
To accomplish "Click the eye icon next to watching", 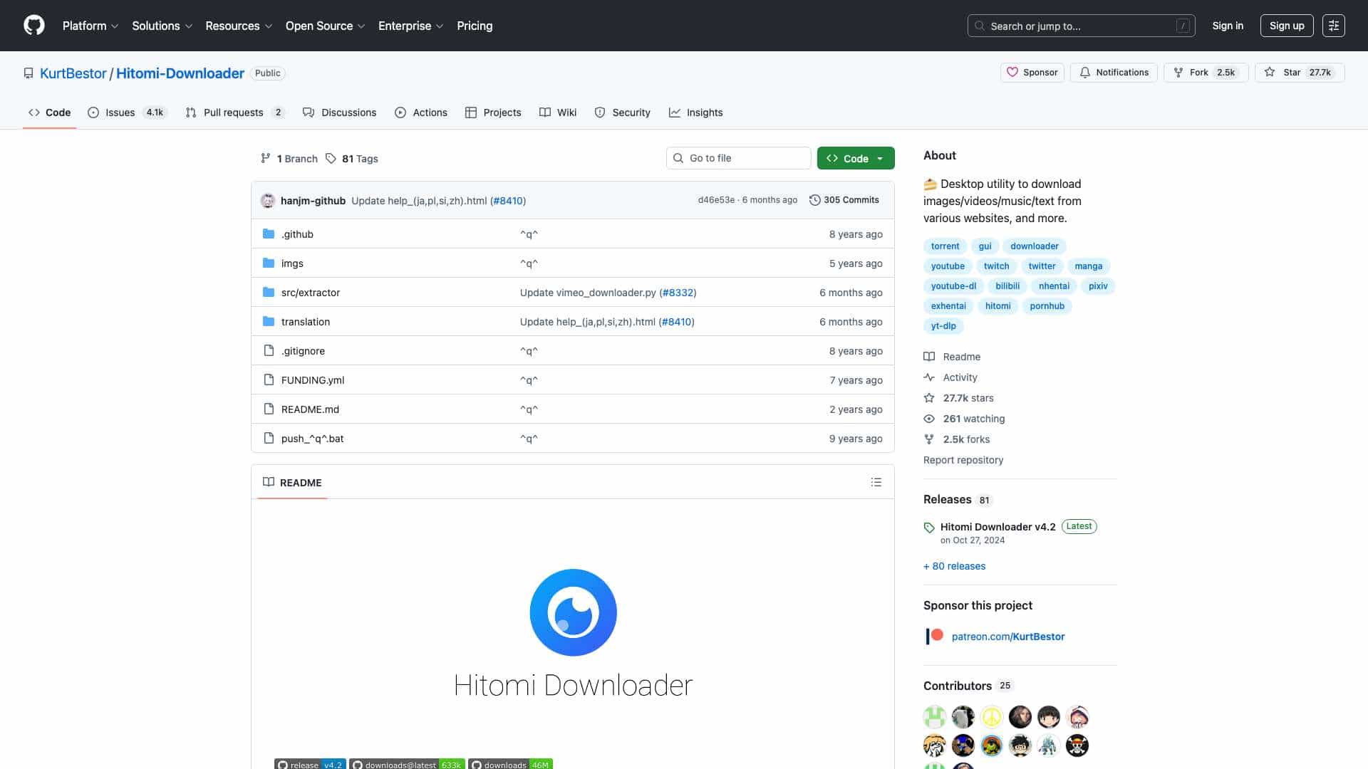I will click(929, 419).
